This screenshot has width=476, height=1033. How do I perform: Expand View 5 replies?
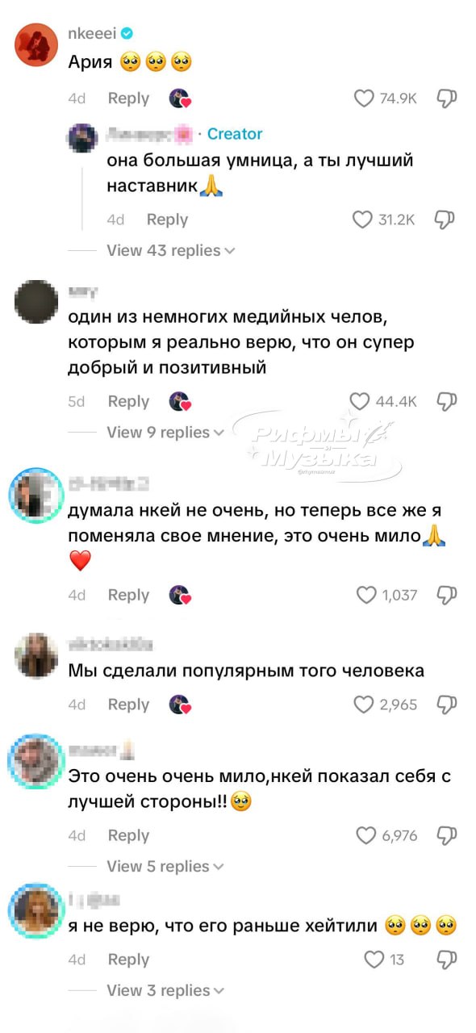click(165, 866)
